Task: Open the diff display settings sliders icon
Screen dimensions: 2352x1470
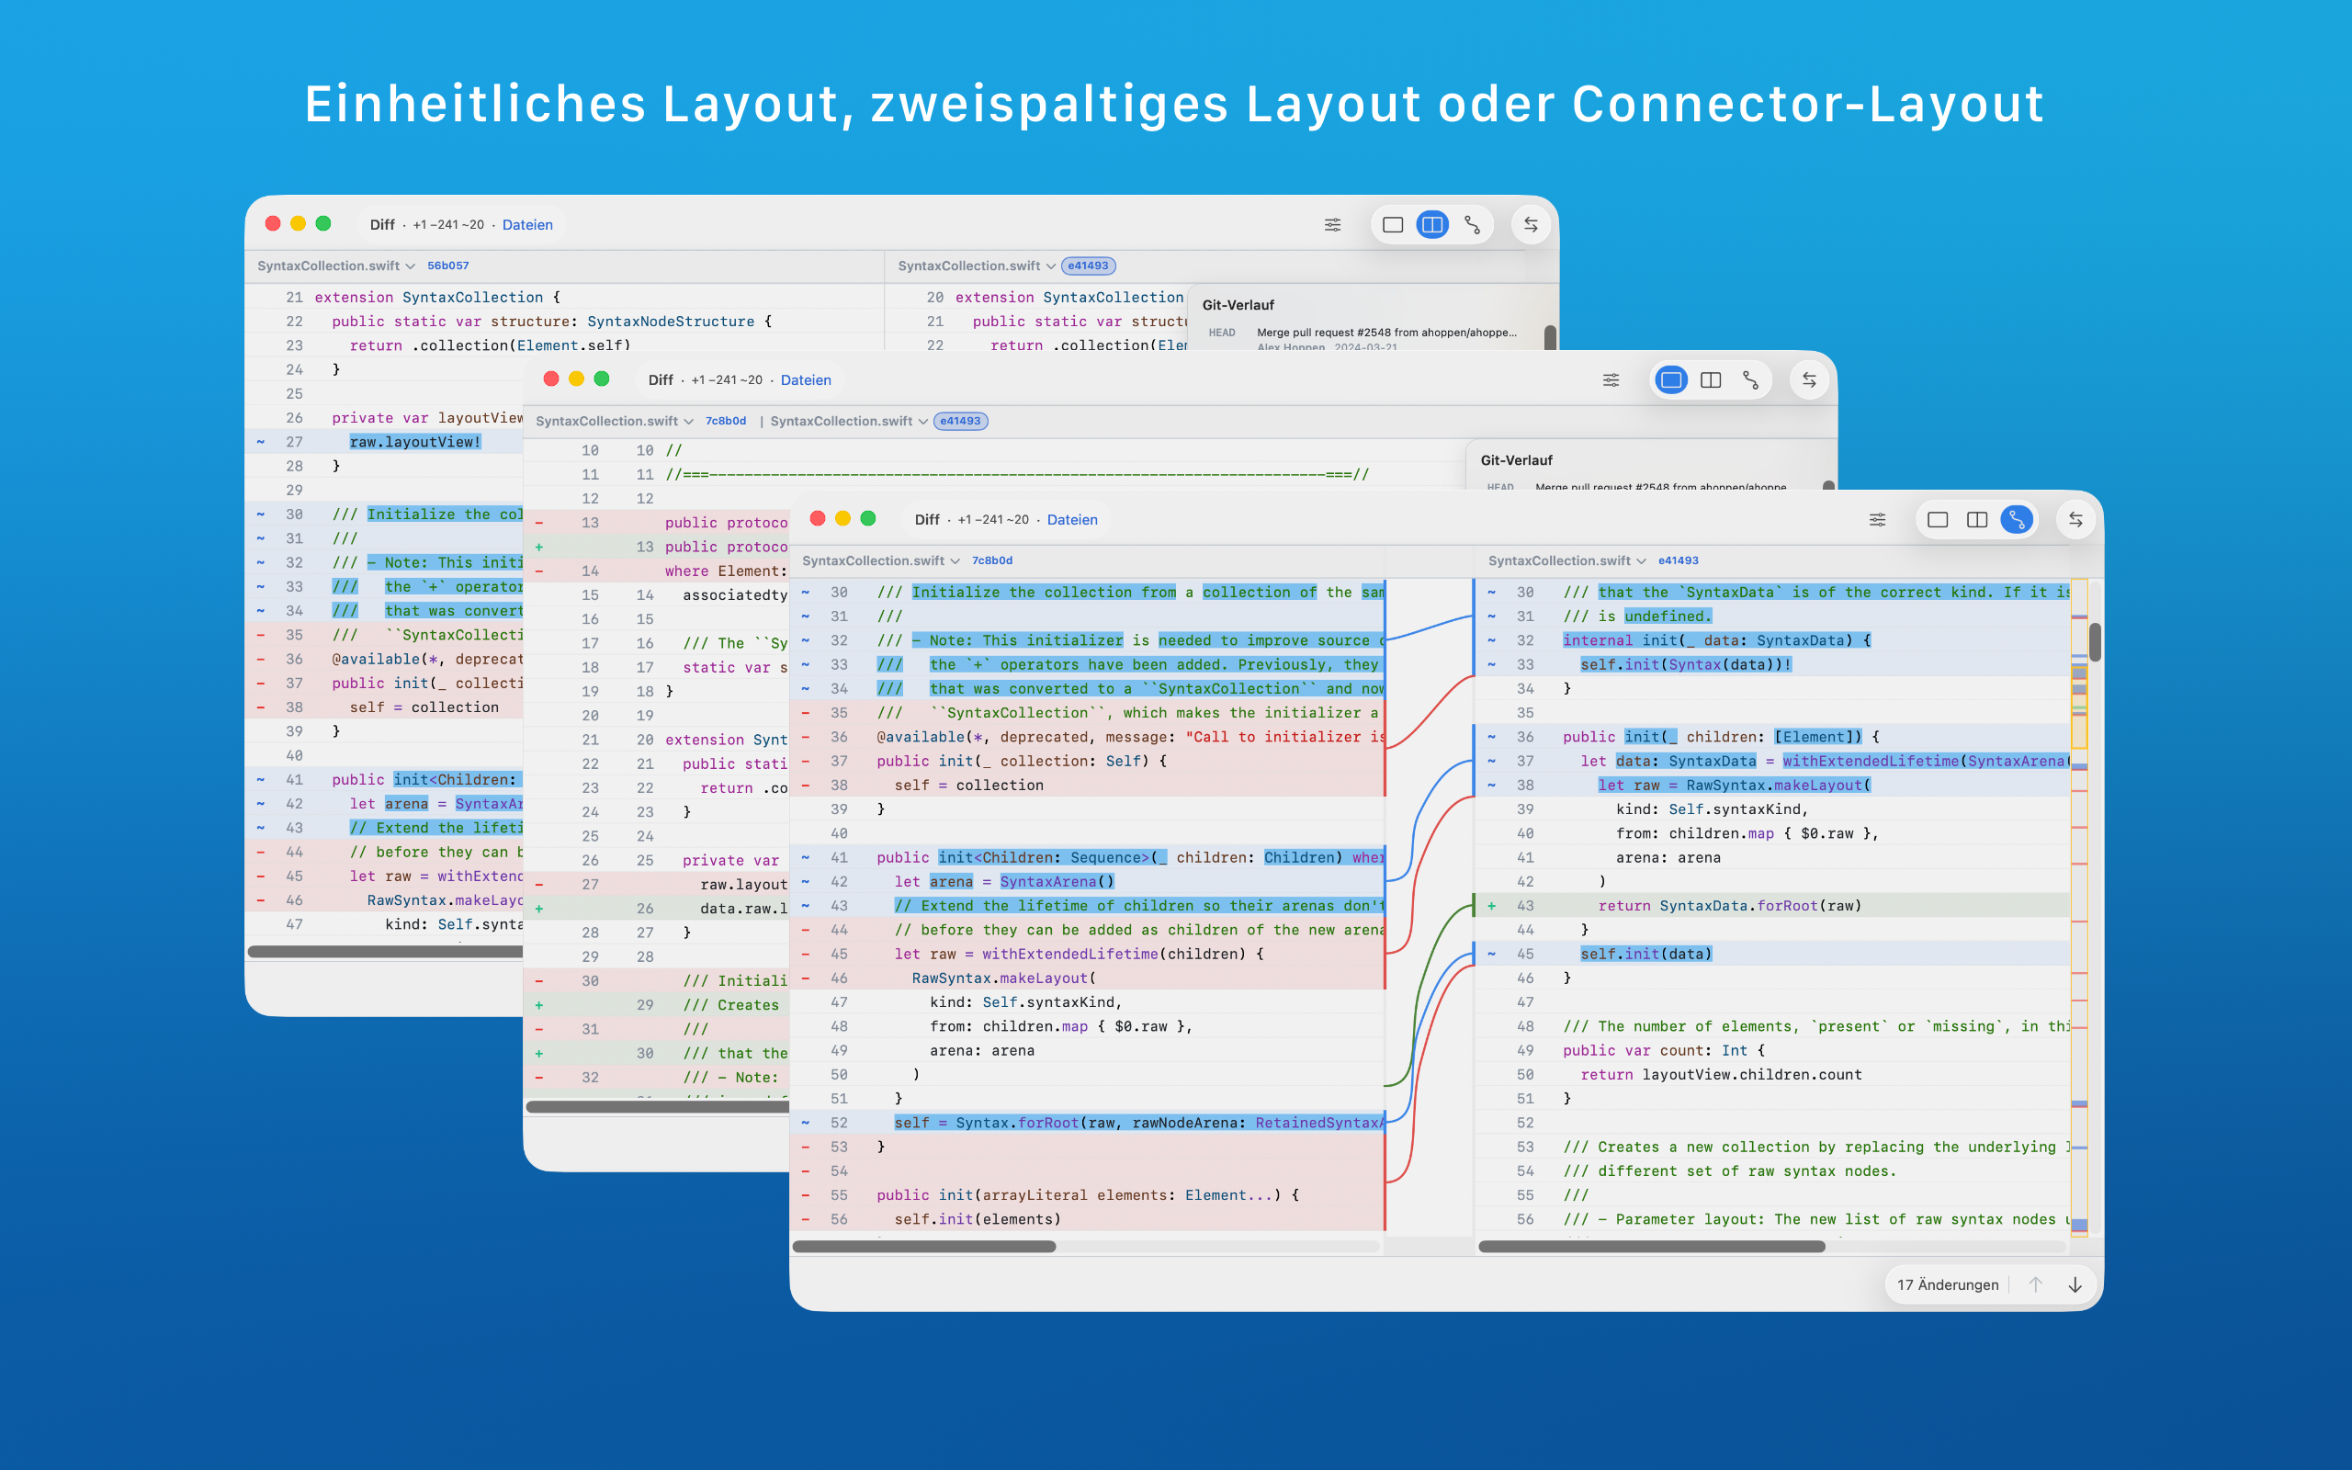Action: [x=1877, y=519]
